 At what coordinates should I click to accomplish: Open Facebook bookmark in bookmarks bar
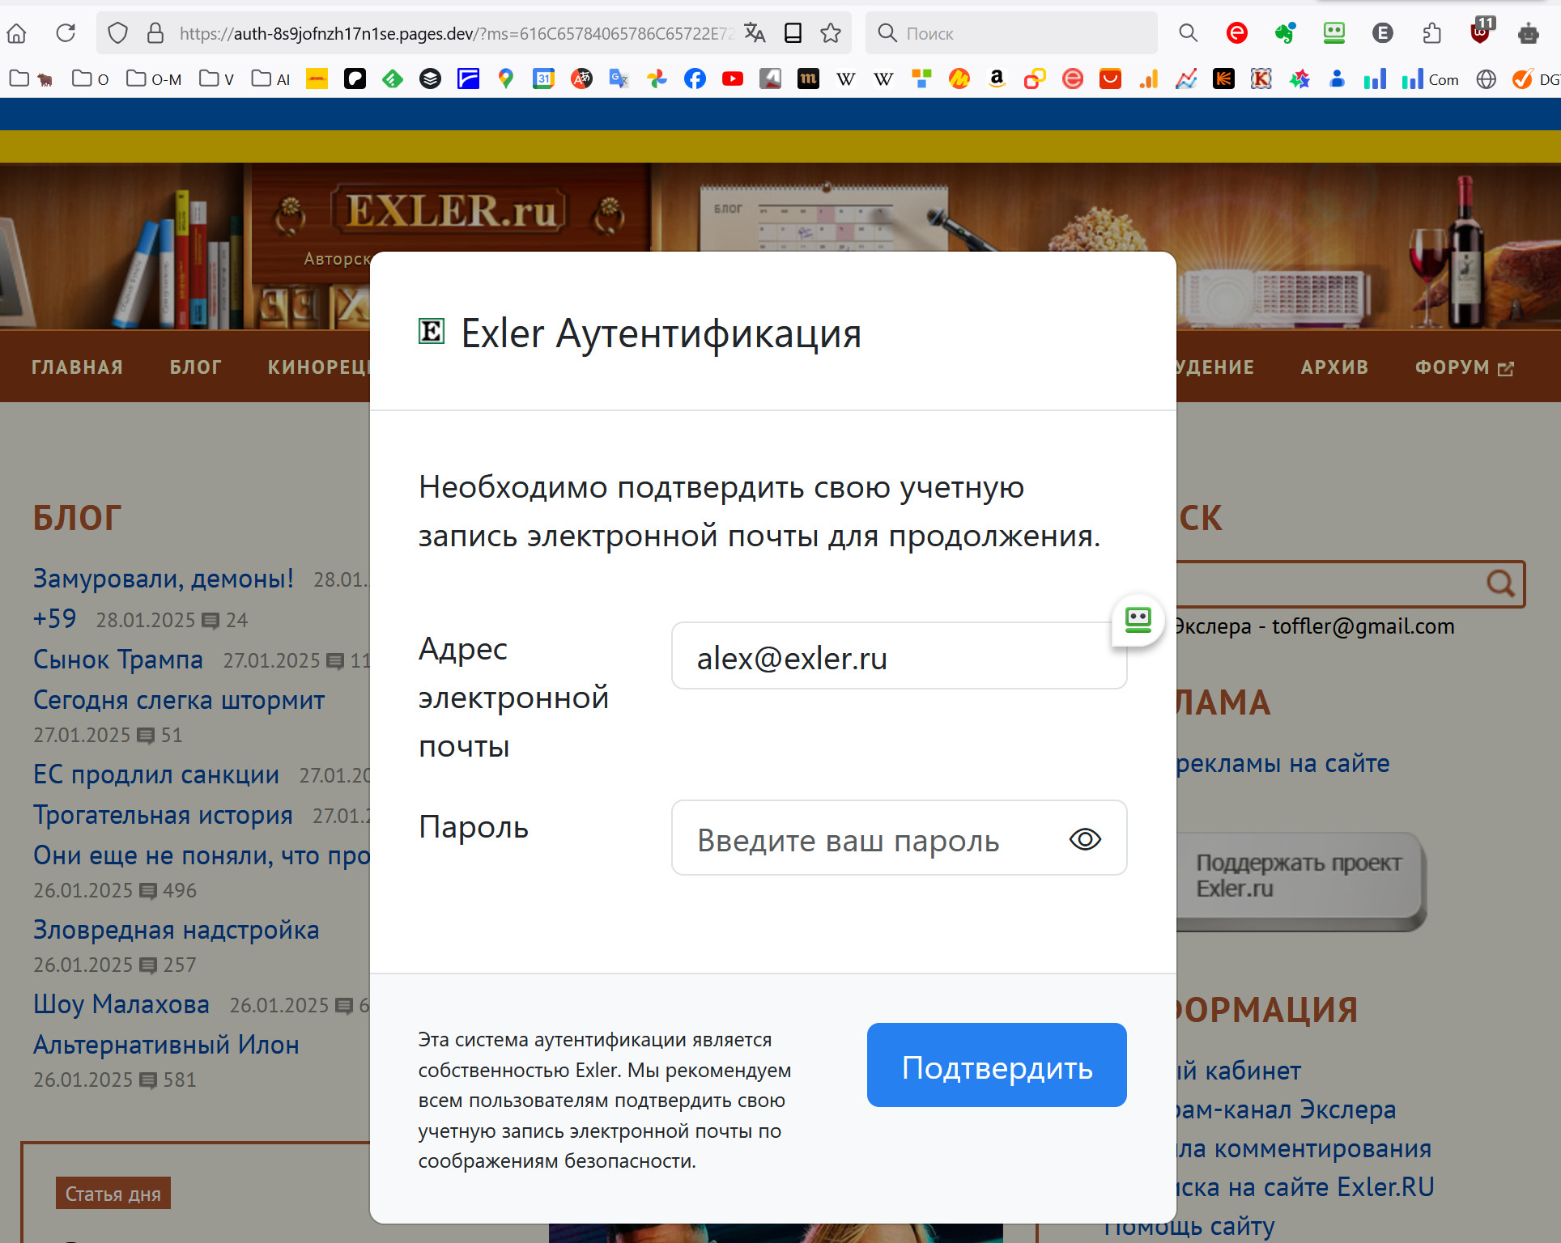pos(695,78)
